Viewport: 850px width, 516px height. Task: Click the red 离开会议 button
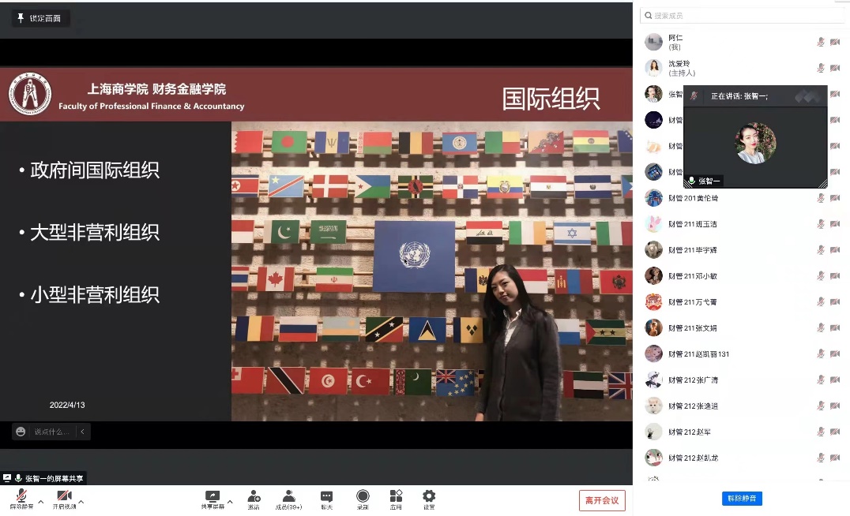point(601,500)
